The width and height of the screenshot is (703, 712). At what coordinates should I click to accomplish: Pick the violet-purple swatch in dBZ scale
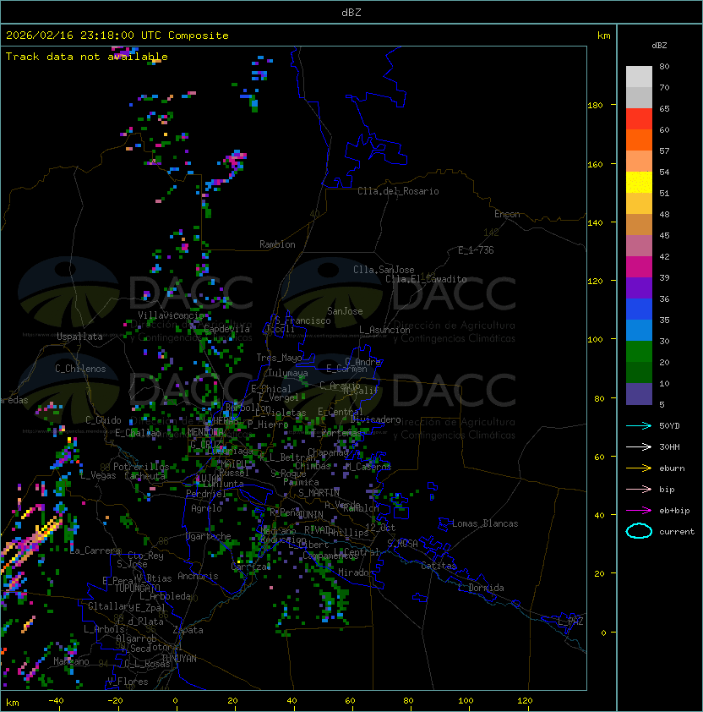coord(639,288)
